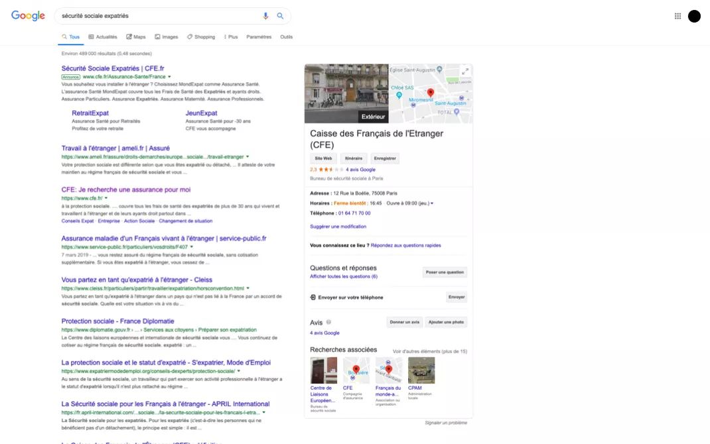Switch to the Tous tab
710x444 pixels.
[x=71, y=37]
